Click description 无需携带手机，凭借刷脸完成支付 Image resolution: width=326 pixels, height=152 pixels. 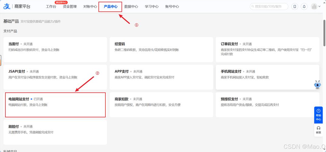pos(31,132)
